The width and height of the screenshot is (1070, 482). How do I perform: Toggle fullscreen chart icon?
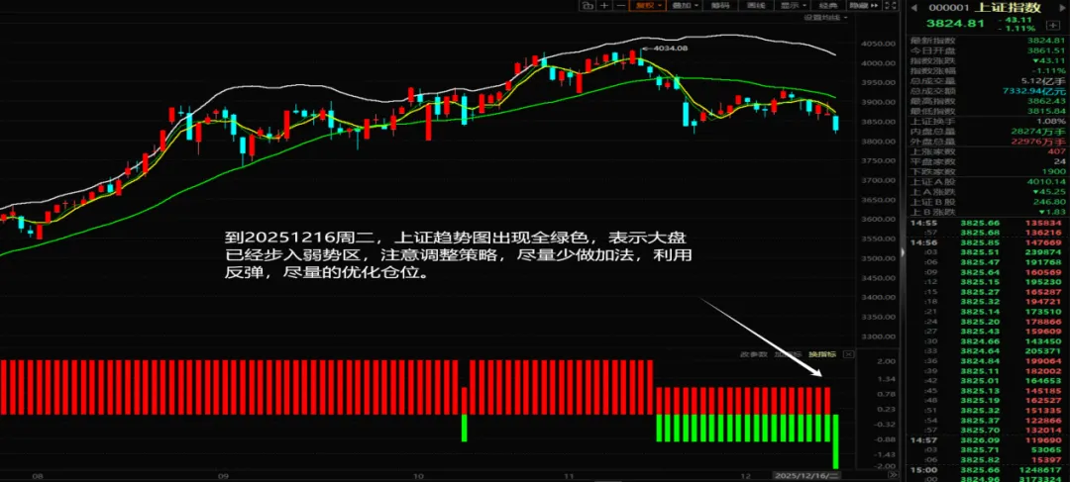(x=891, y=6)
